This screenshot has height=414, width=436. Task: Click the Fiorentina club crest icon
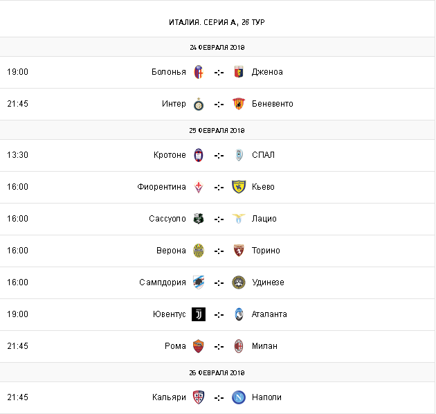199,187
